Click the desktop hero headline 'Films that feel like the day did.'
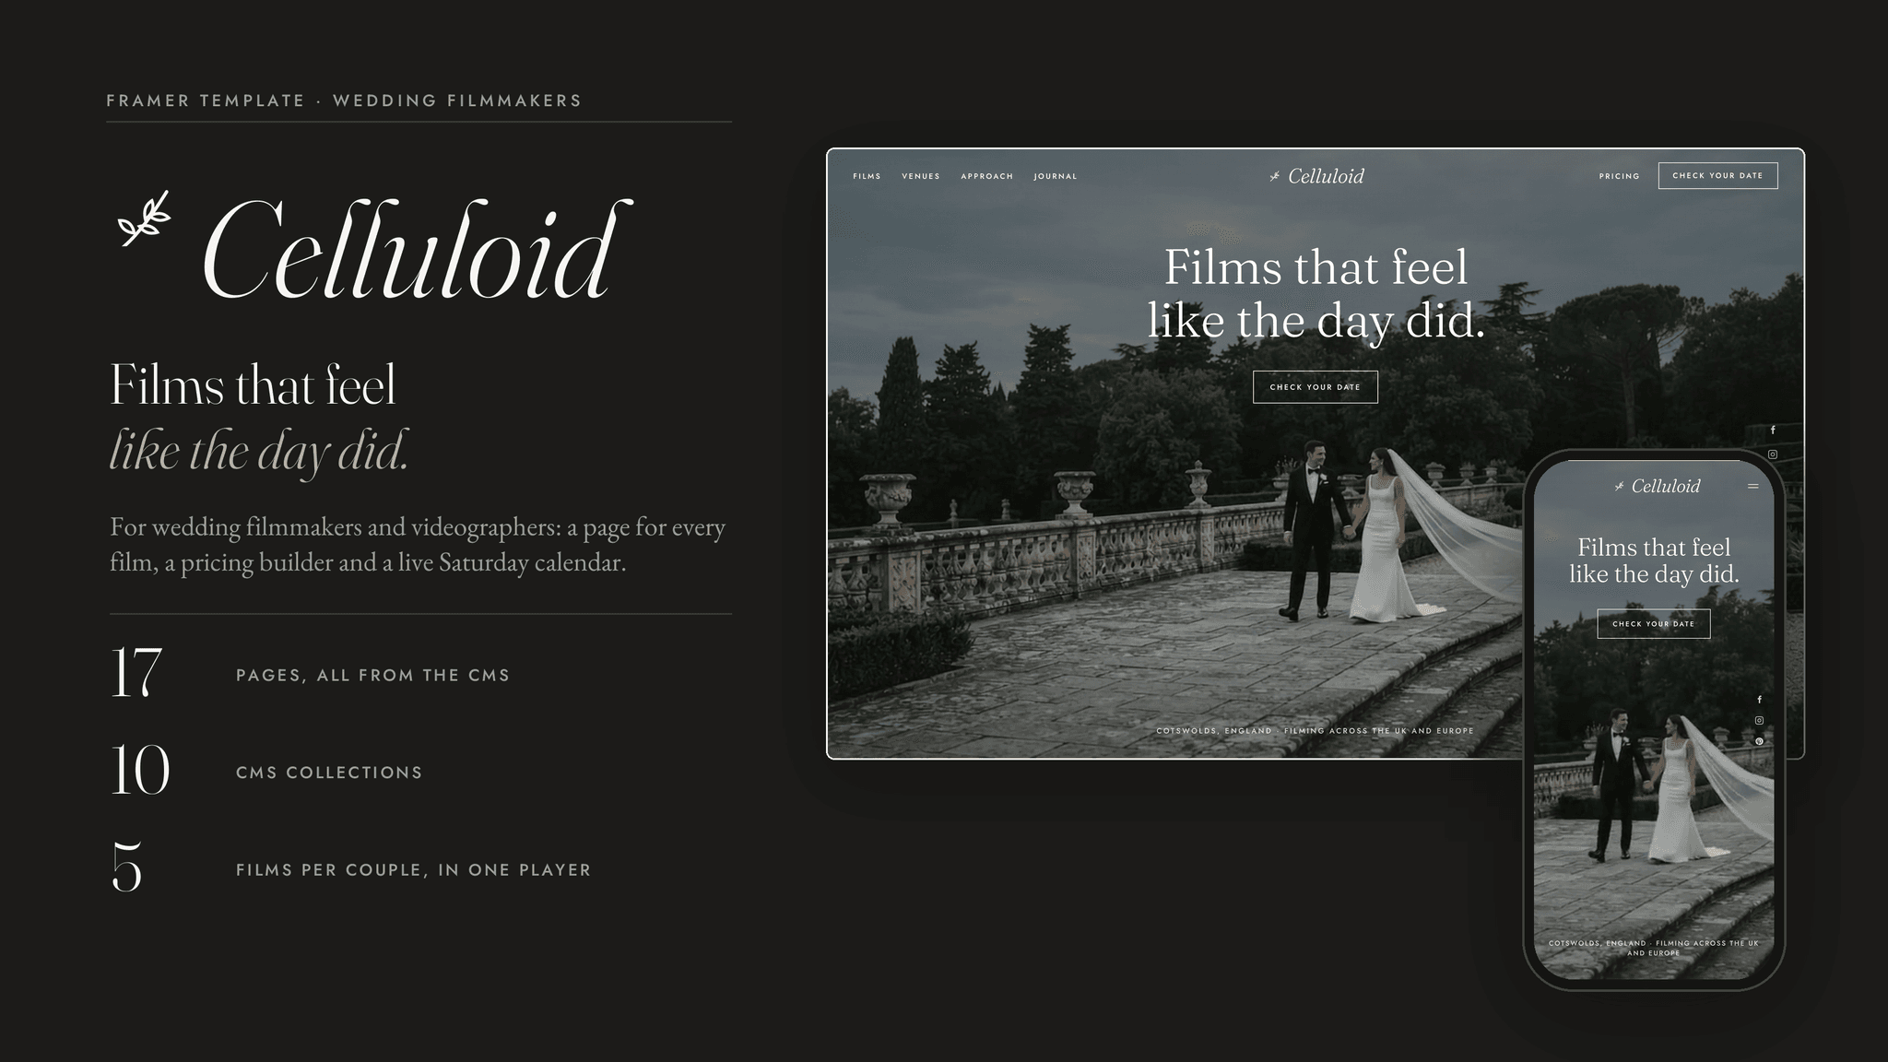1888x1062 pixels. [x=1316, y=294]
